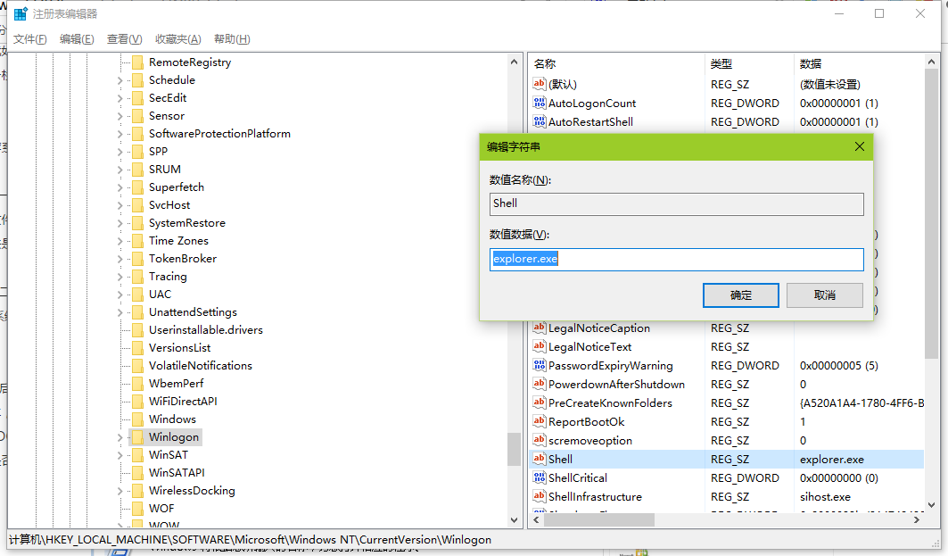Image resolution: width=948 pixels, height=556 pixels.
Task: Click the ShellInfrastructure string icon
Action: pos(539,497)
